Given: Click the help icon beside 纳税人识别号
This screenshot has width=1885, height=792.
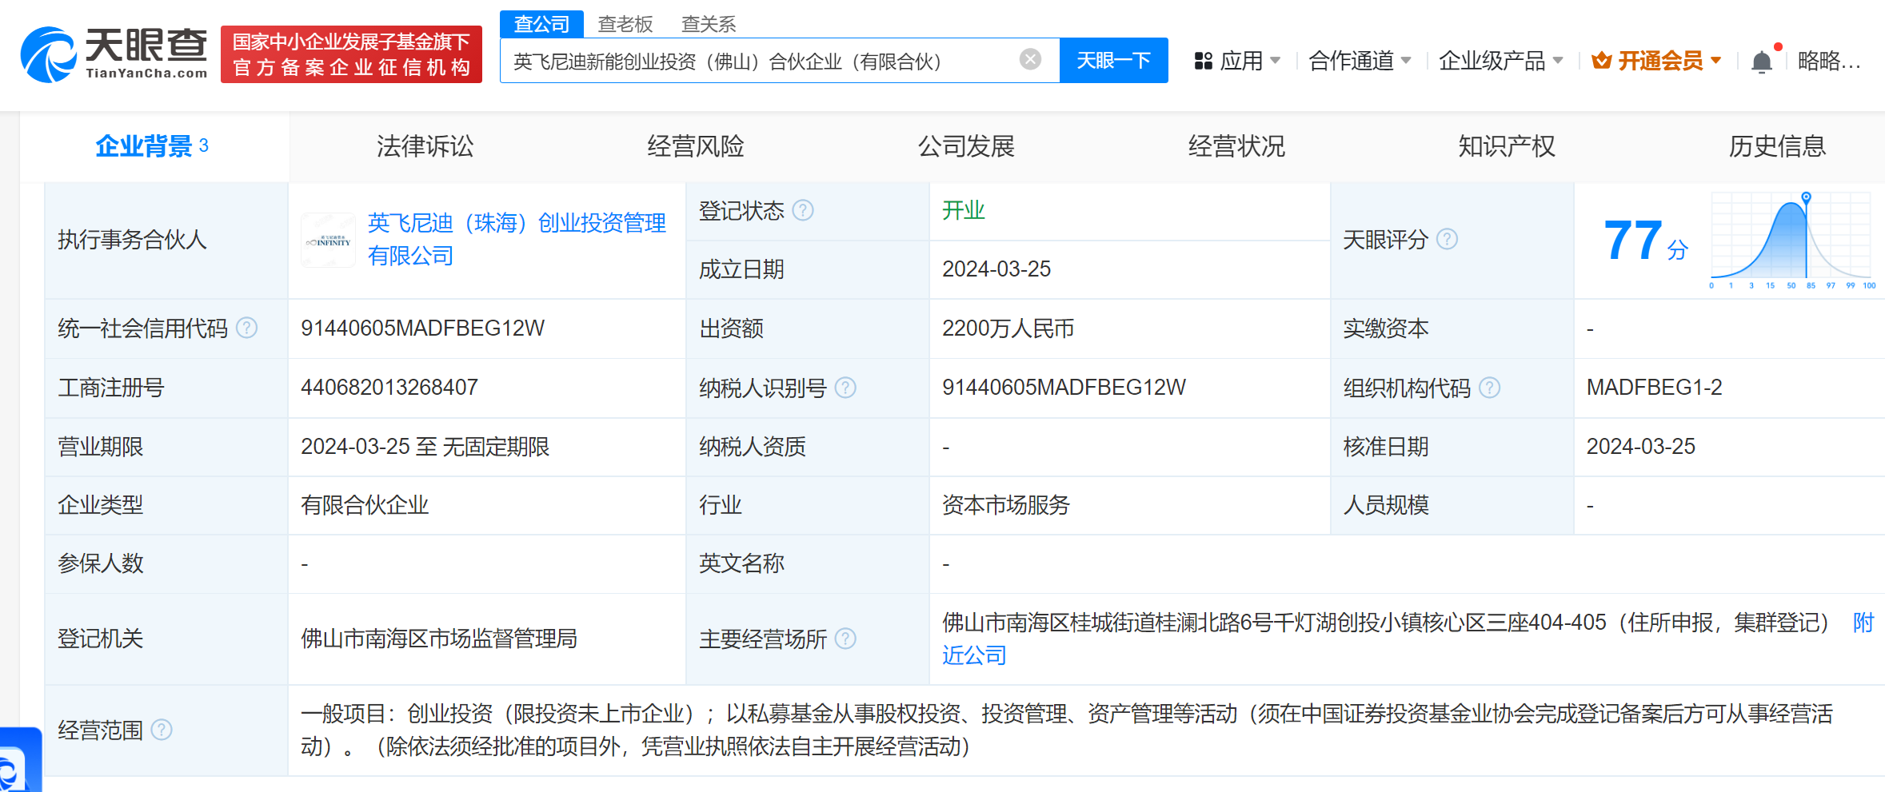Looking at the screenshot, I should pos(845,388).
